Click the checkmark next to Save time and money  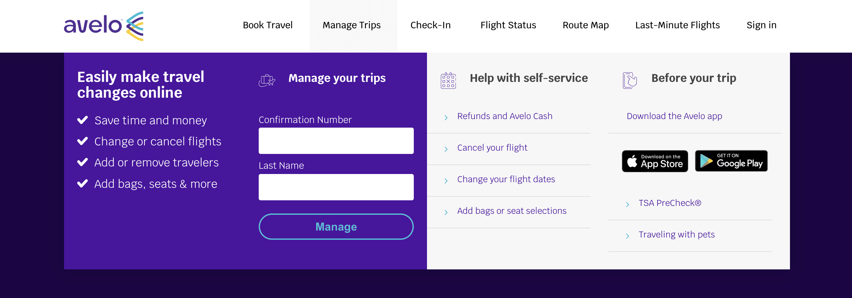click(x=82, y=120)
